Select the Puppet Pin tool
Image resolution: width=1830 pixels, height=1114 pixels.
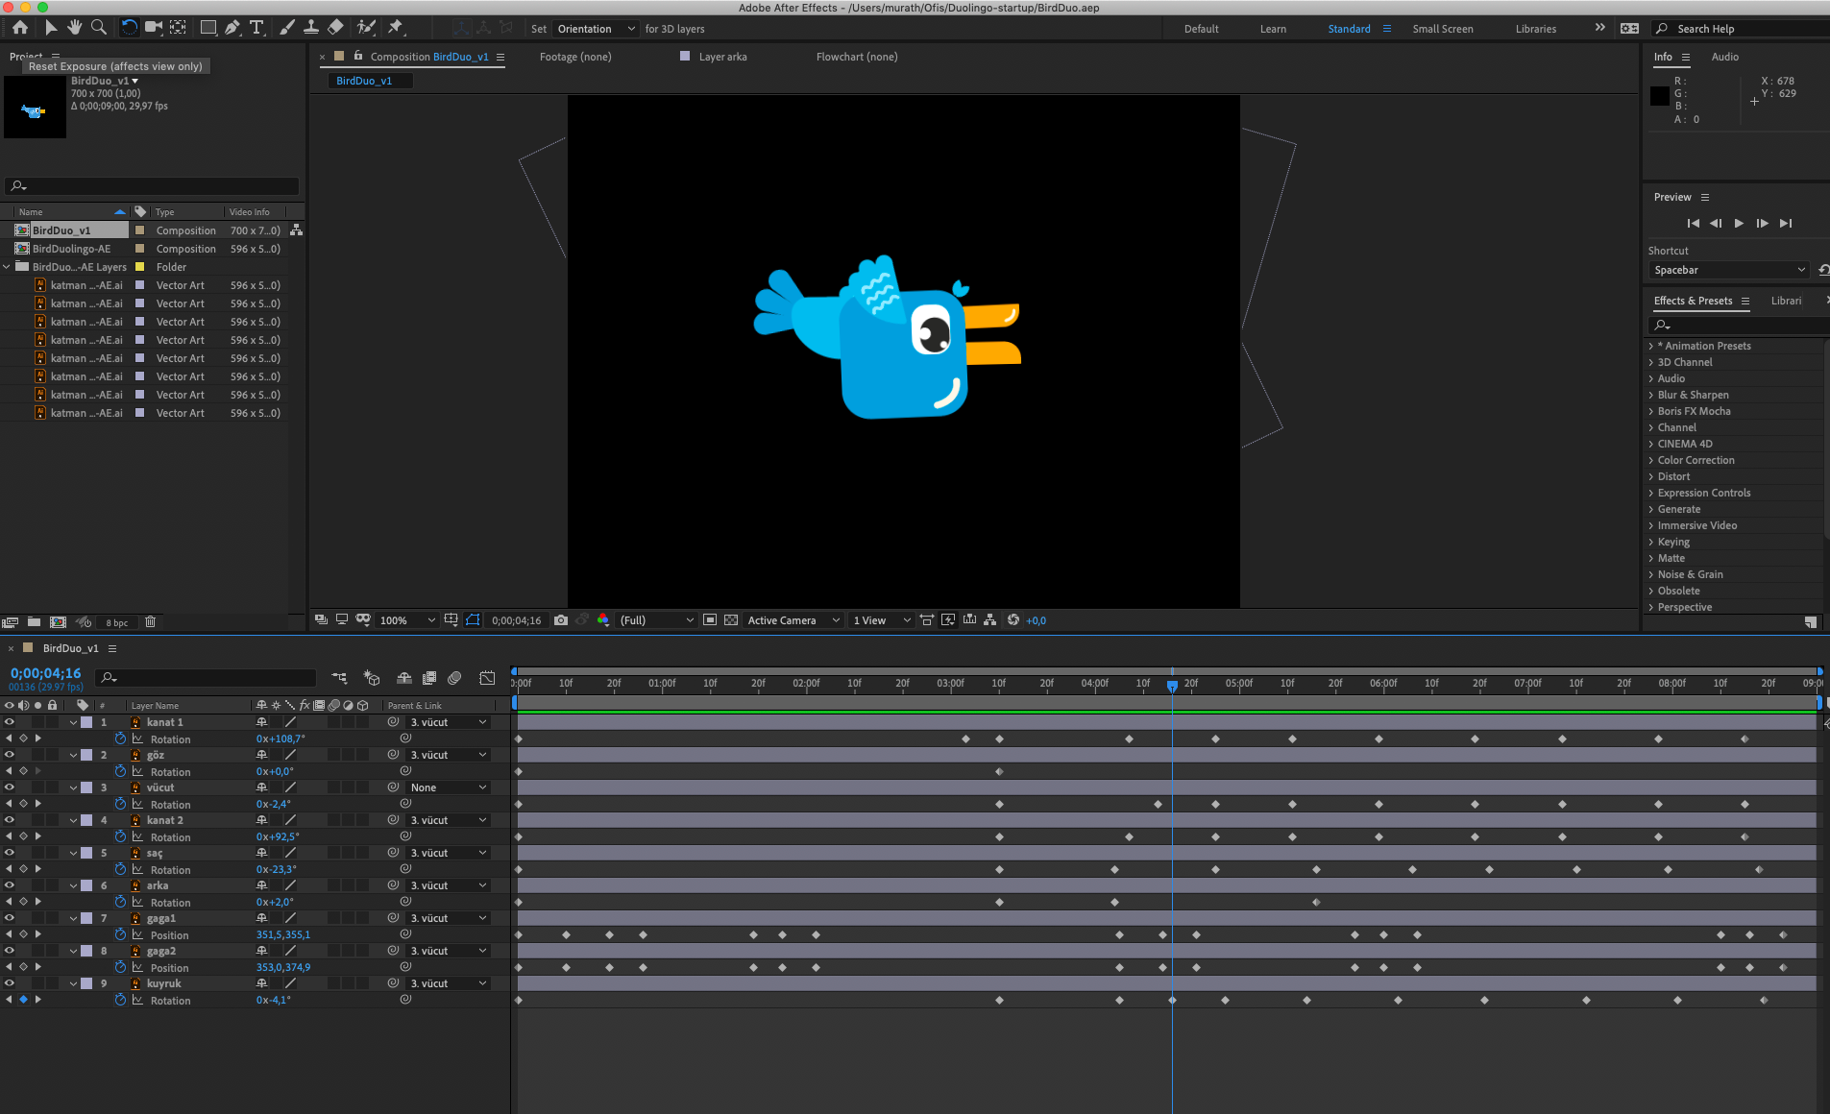point(396,28)
